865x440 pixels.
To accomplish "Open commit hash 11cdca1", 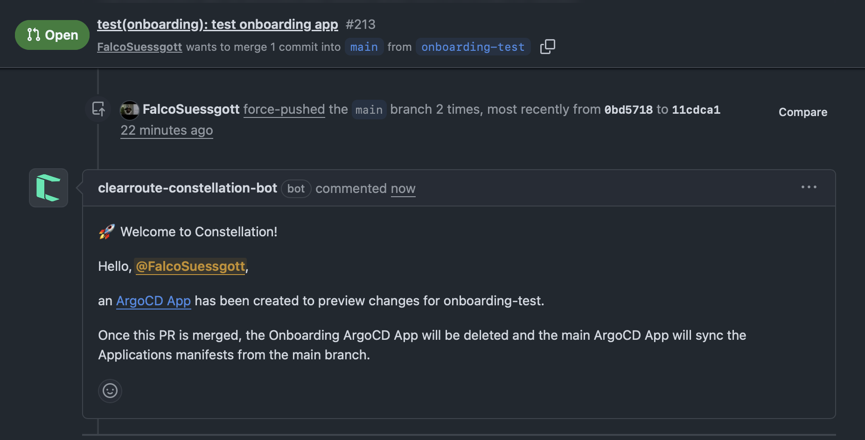I will [x=696, y=110].
